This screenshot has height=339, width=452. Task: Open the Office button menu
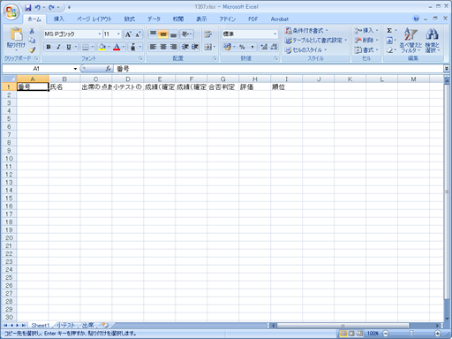pos(11,11)
